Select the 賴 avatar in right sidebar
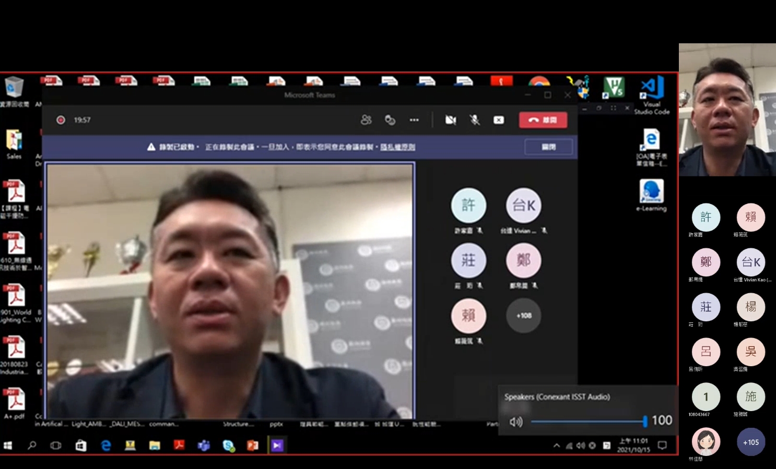The height and width of the screenshot is (469, 776). pyautogui.click(x=751, y=217)
